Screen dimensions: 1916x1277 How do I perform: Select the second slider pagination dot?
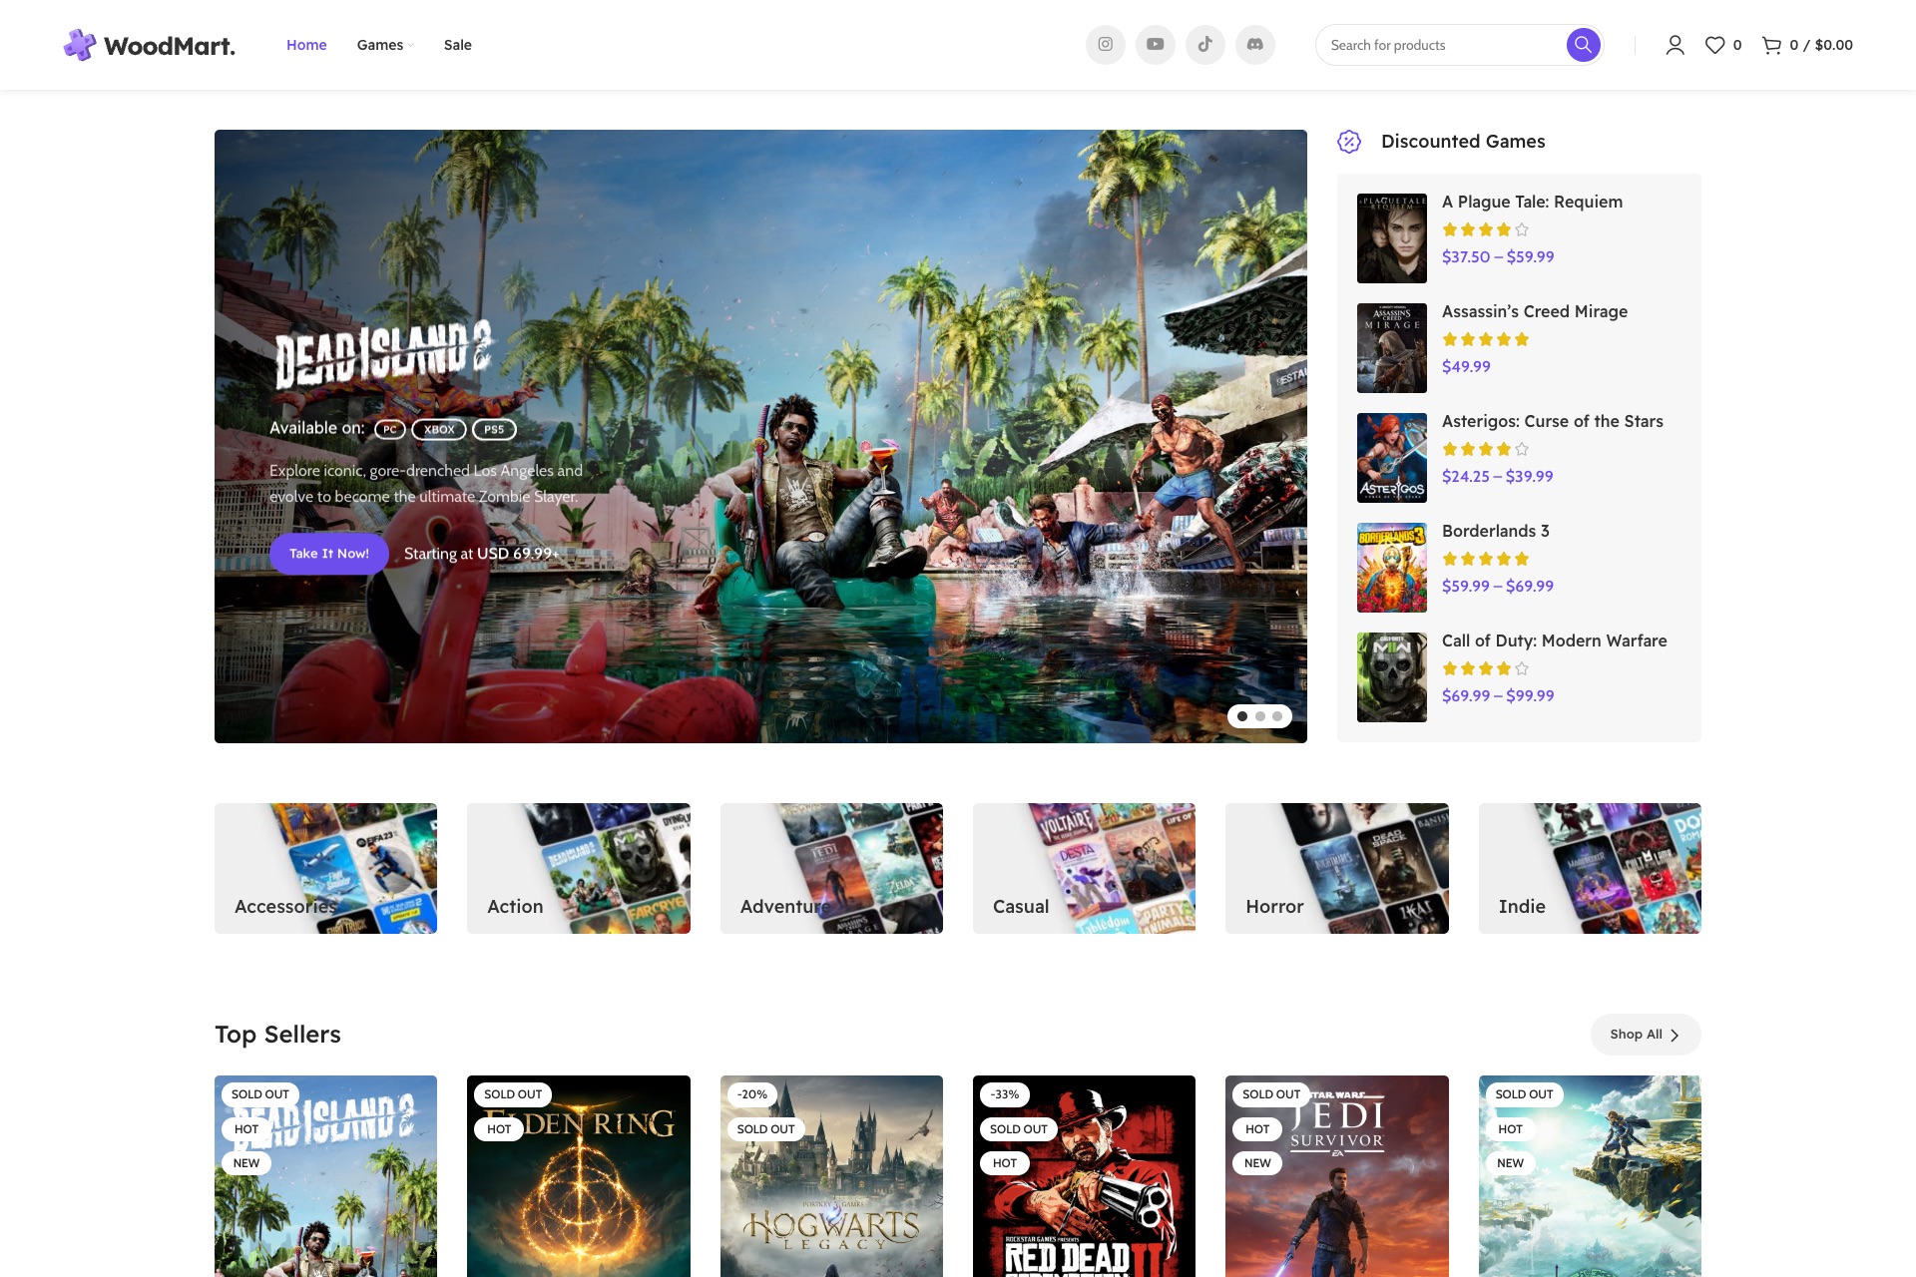coord(1260,716)
